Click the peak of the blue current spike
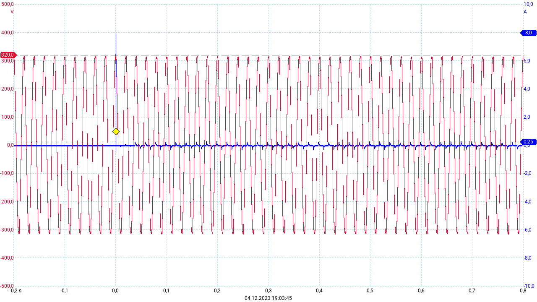 point(116,34)
